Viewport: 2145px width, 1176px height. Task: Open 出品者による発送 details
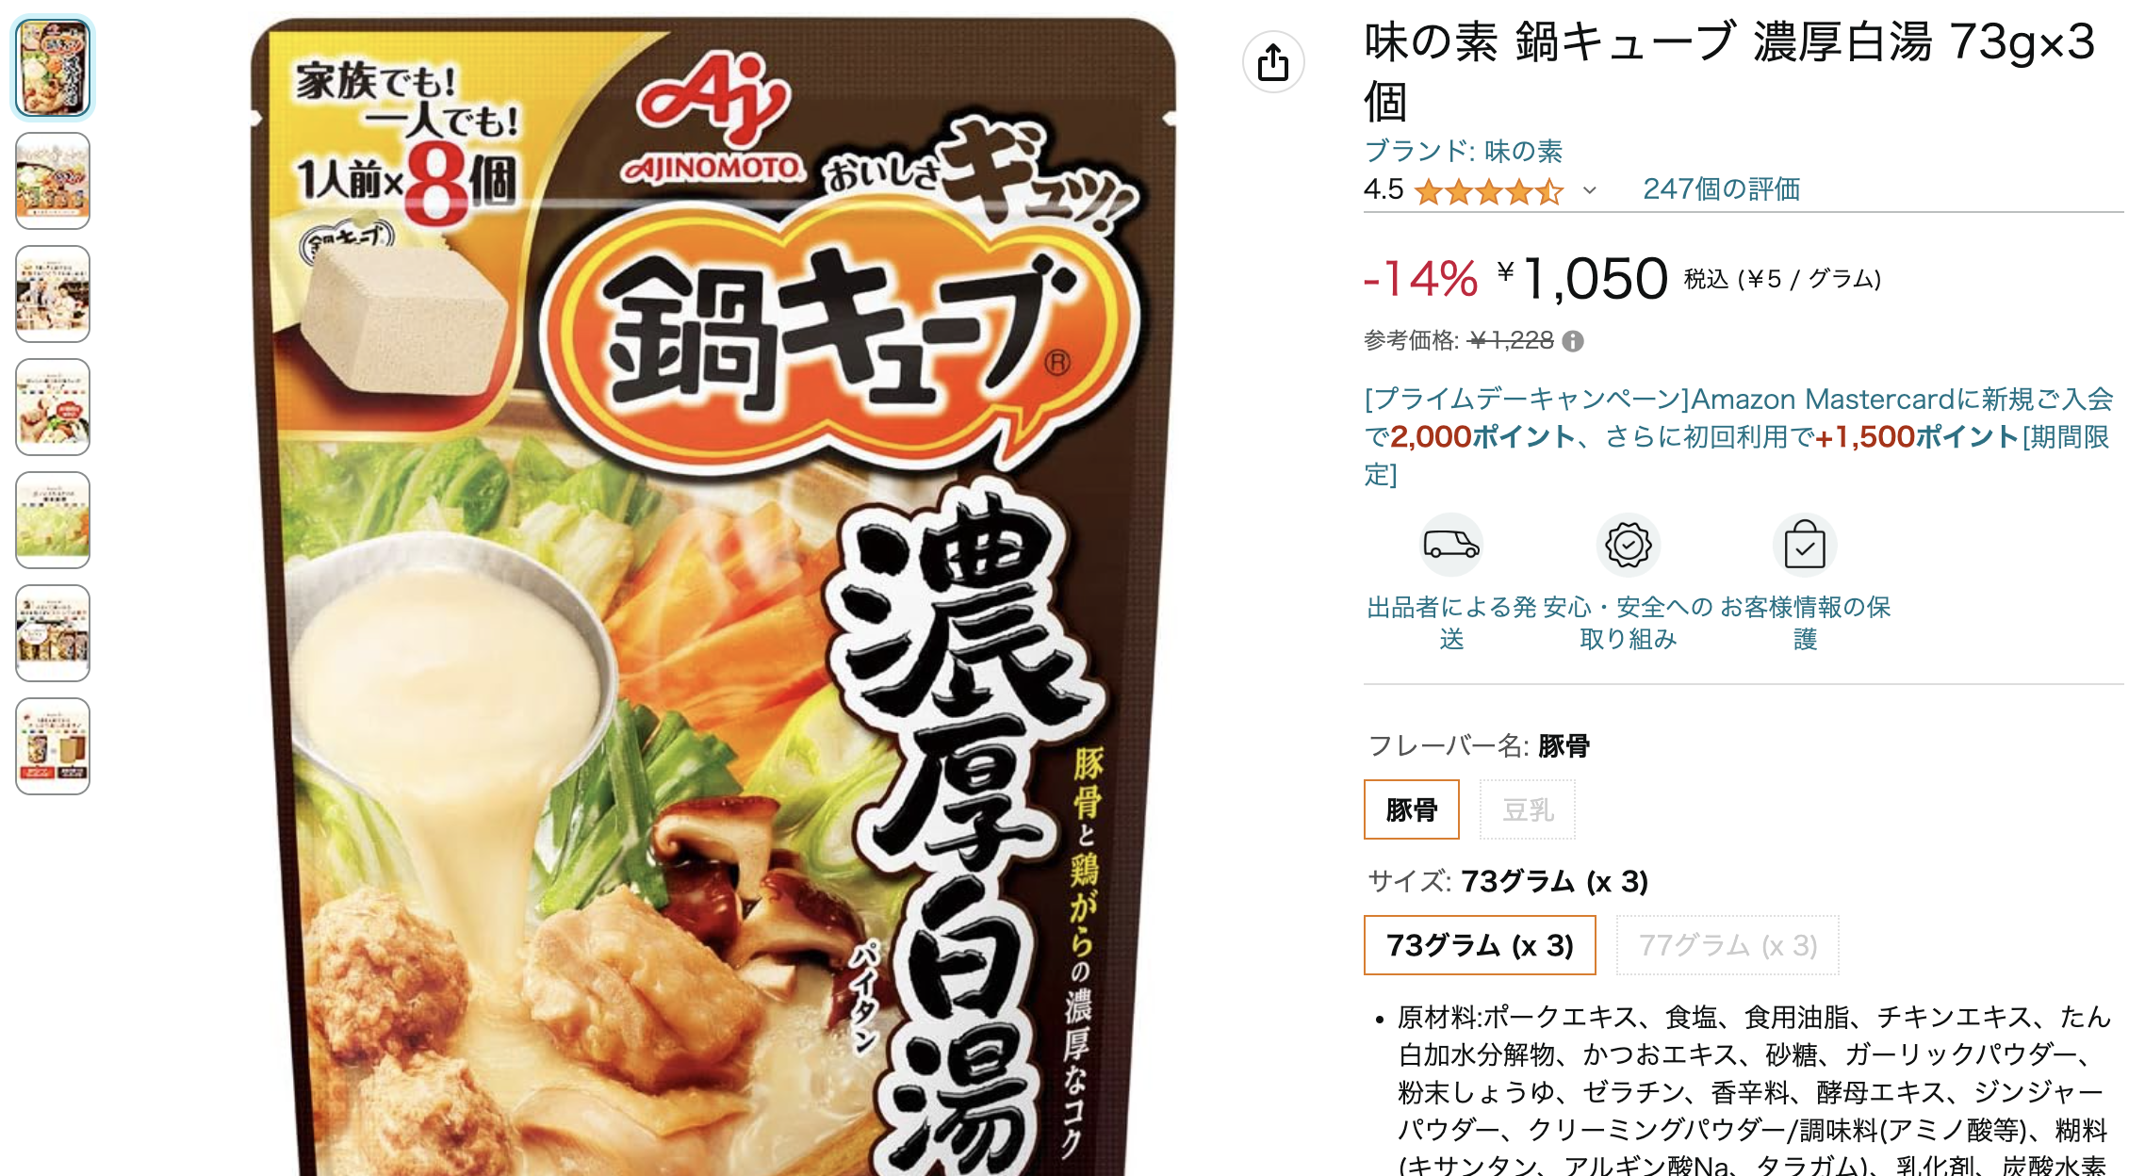coord(1451,623)
